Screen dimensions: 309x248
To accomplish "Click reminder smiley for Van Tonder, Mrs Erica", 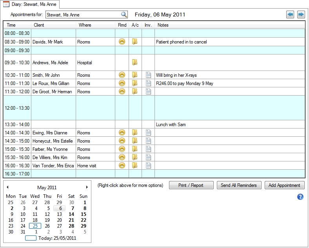I will (x=122, y=166).
